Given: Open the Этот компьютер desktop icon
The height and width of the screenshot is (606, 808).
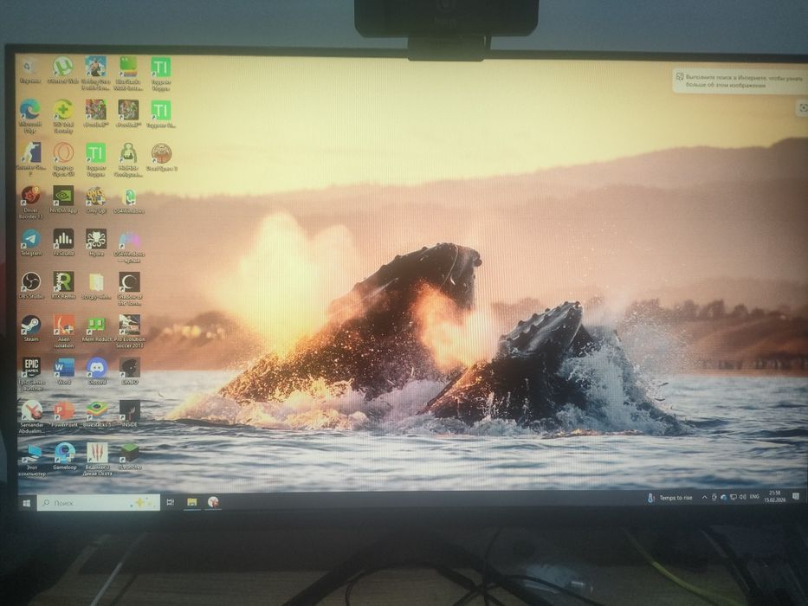Looking at the screenshot, I should coord(32,460).
